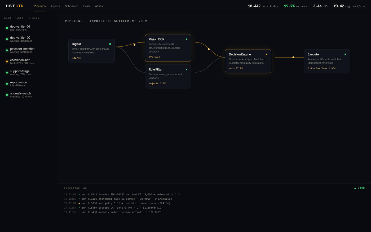Viewport: 371px width, 232px height.
Task: Click the payment-matcher green status dot
Action: click(x=7, y=50)
